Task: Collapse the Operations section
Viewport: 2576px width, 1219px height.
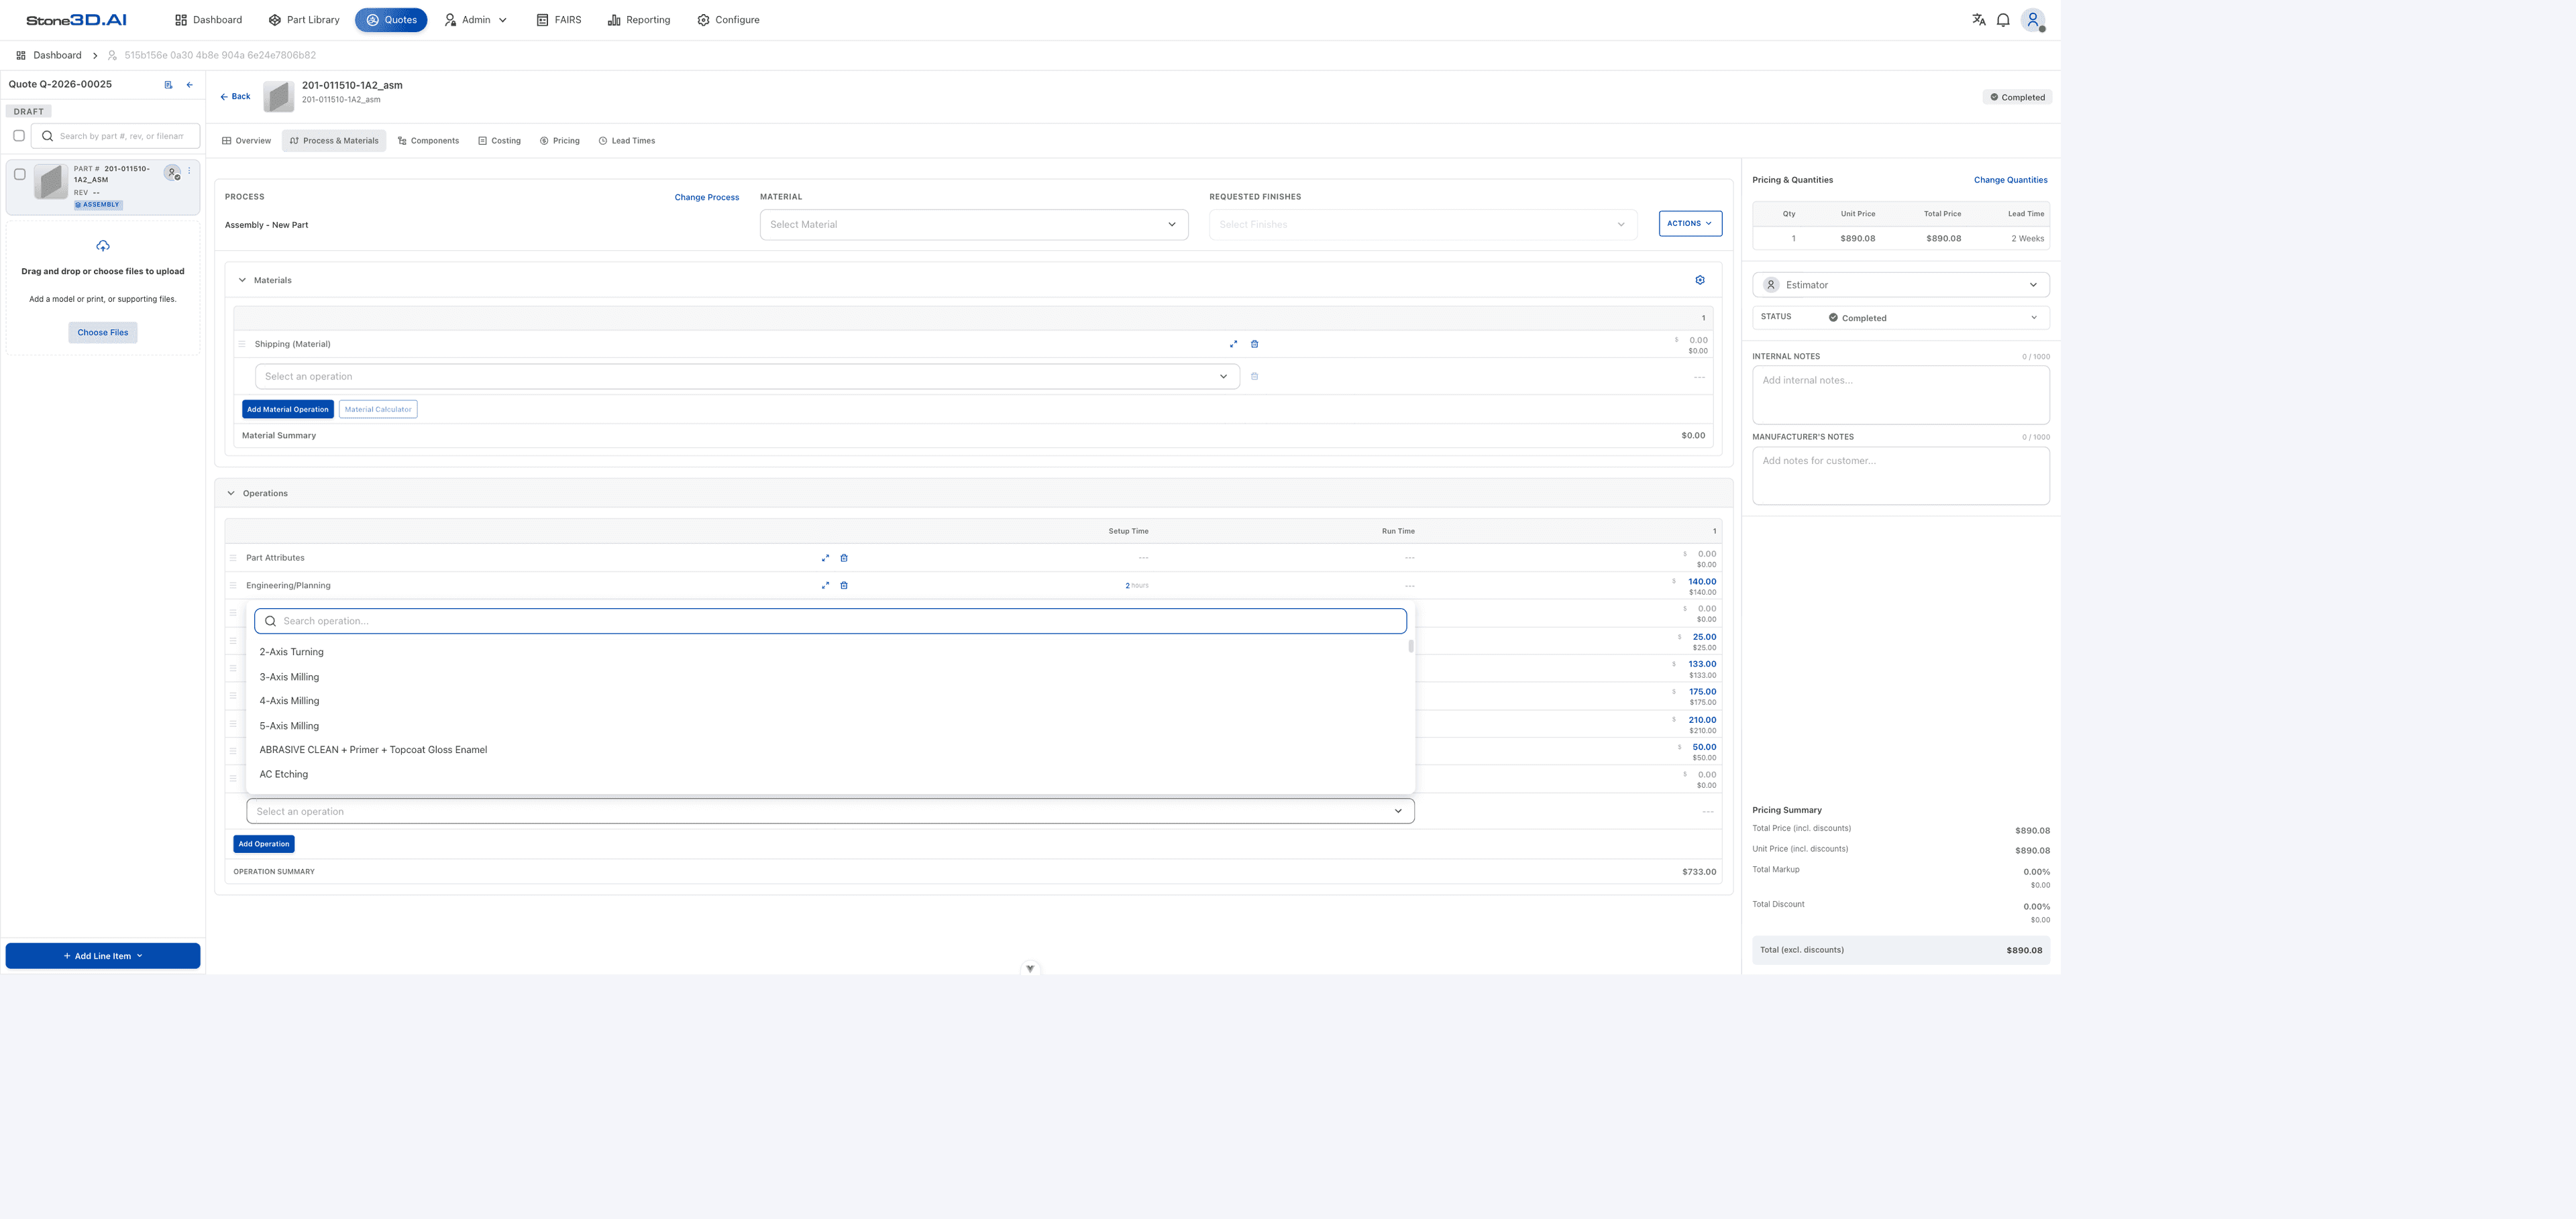Action: click(x=231, y=494)
